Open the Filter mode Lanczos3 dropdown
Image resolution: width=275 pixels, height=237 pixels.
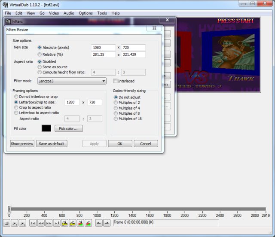tap(72, 81)
